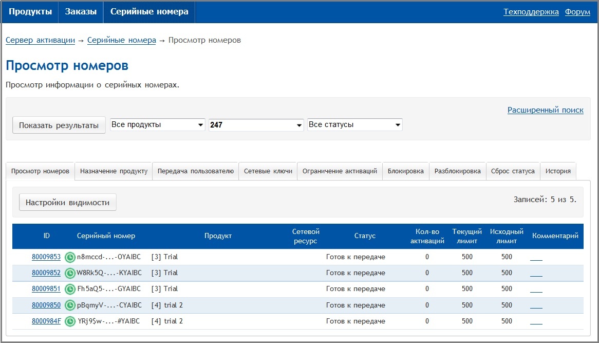
Task: Follow the Техподдержка link
Action: tap(531, 12)
